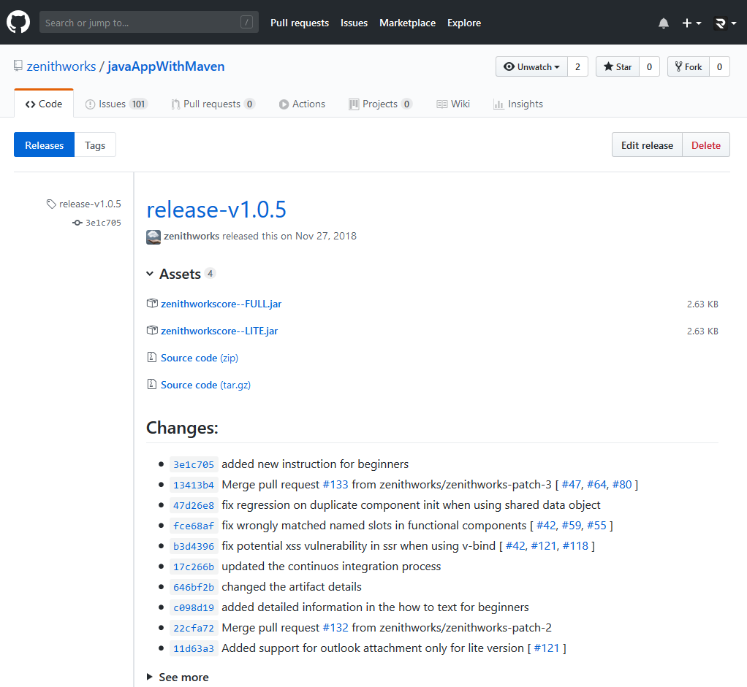Click archive icon beside Source code (zip)
This screenshot has width=747, height=687.
click(x=151, y=357)
